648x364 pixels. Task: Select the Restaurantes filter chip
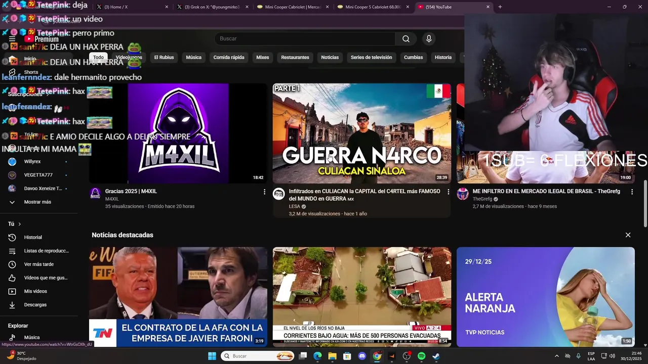[295, 58]
